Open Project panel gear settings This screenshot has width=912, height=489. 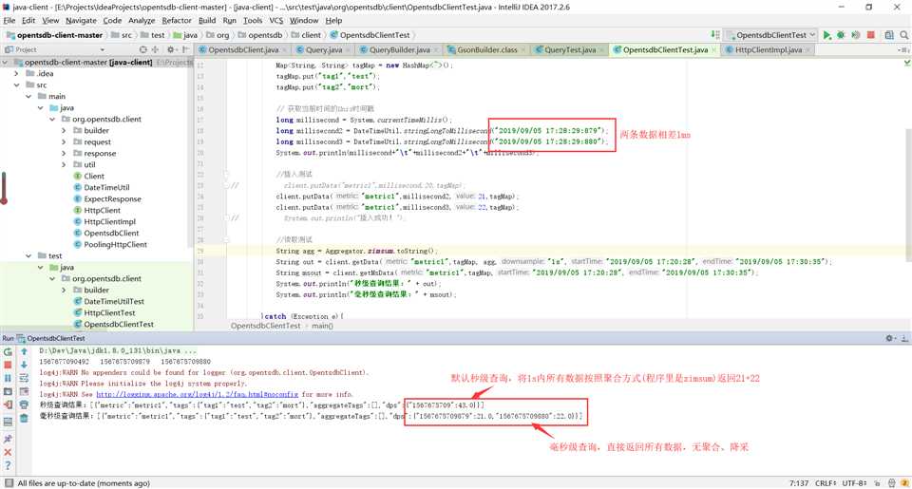(171, 50)
